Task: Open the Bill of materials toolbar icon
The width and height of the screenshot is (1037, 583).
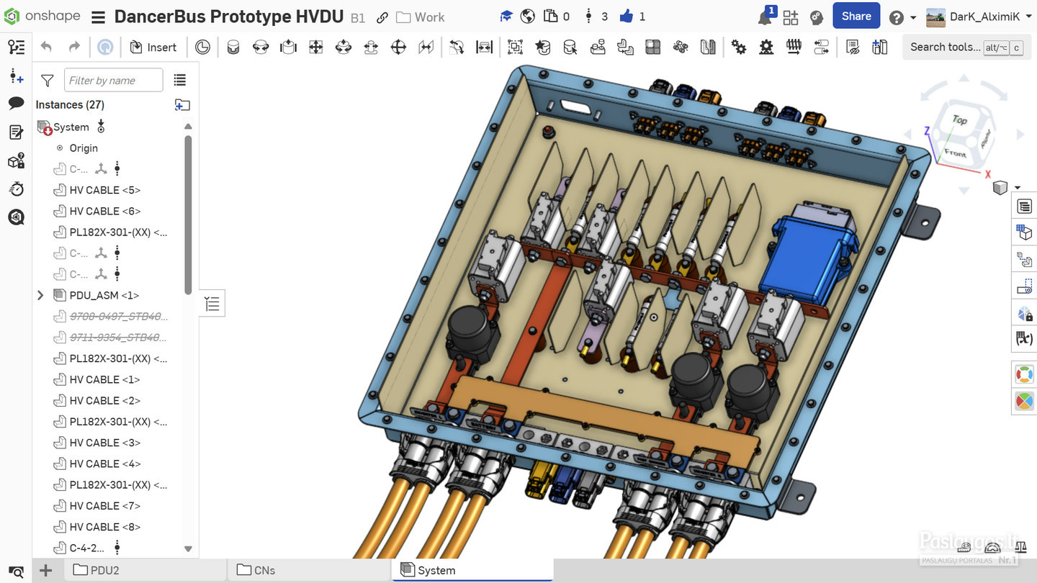Action: tap(852, 48)
